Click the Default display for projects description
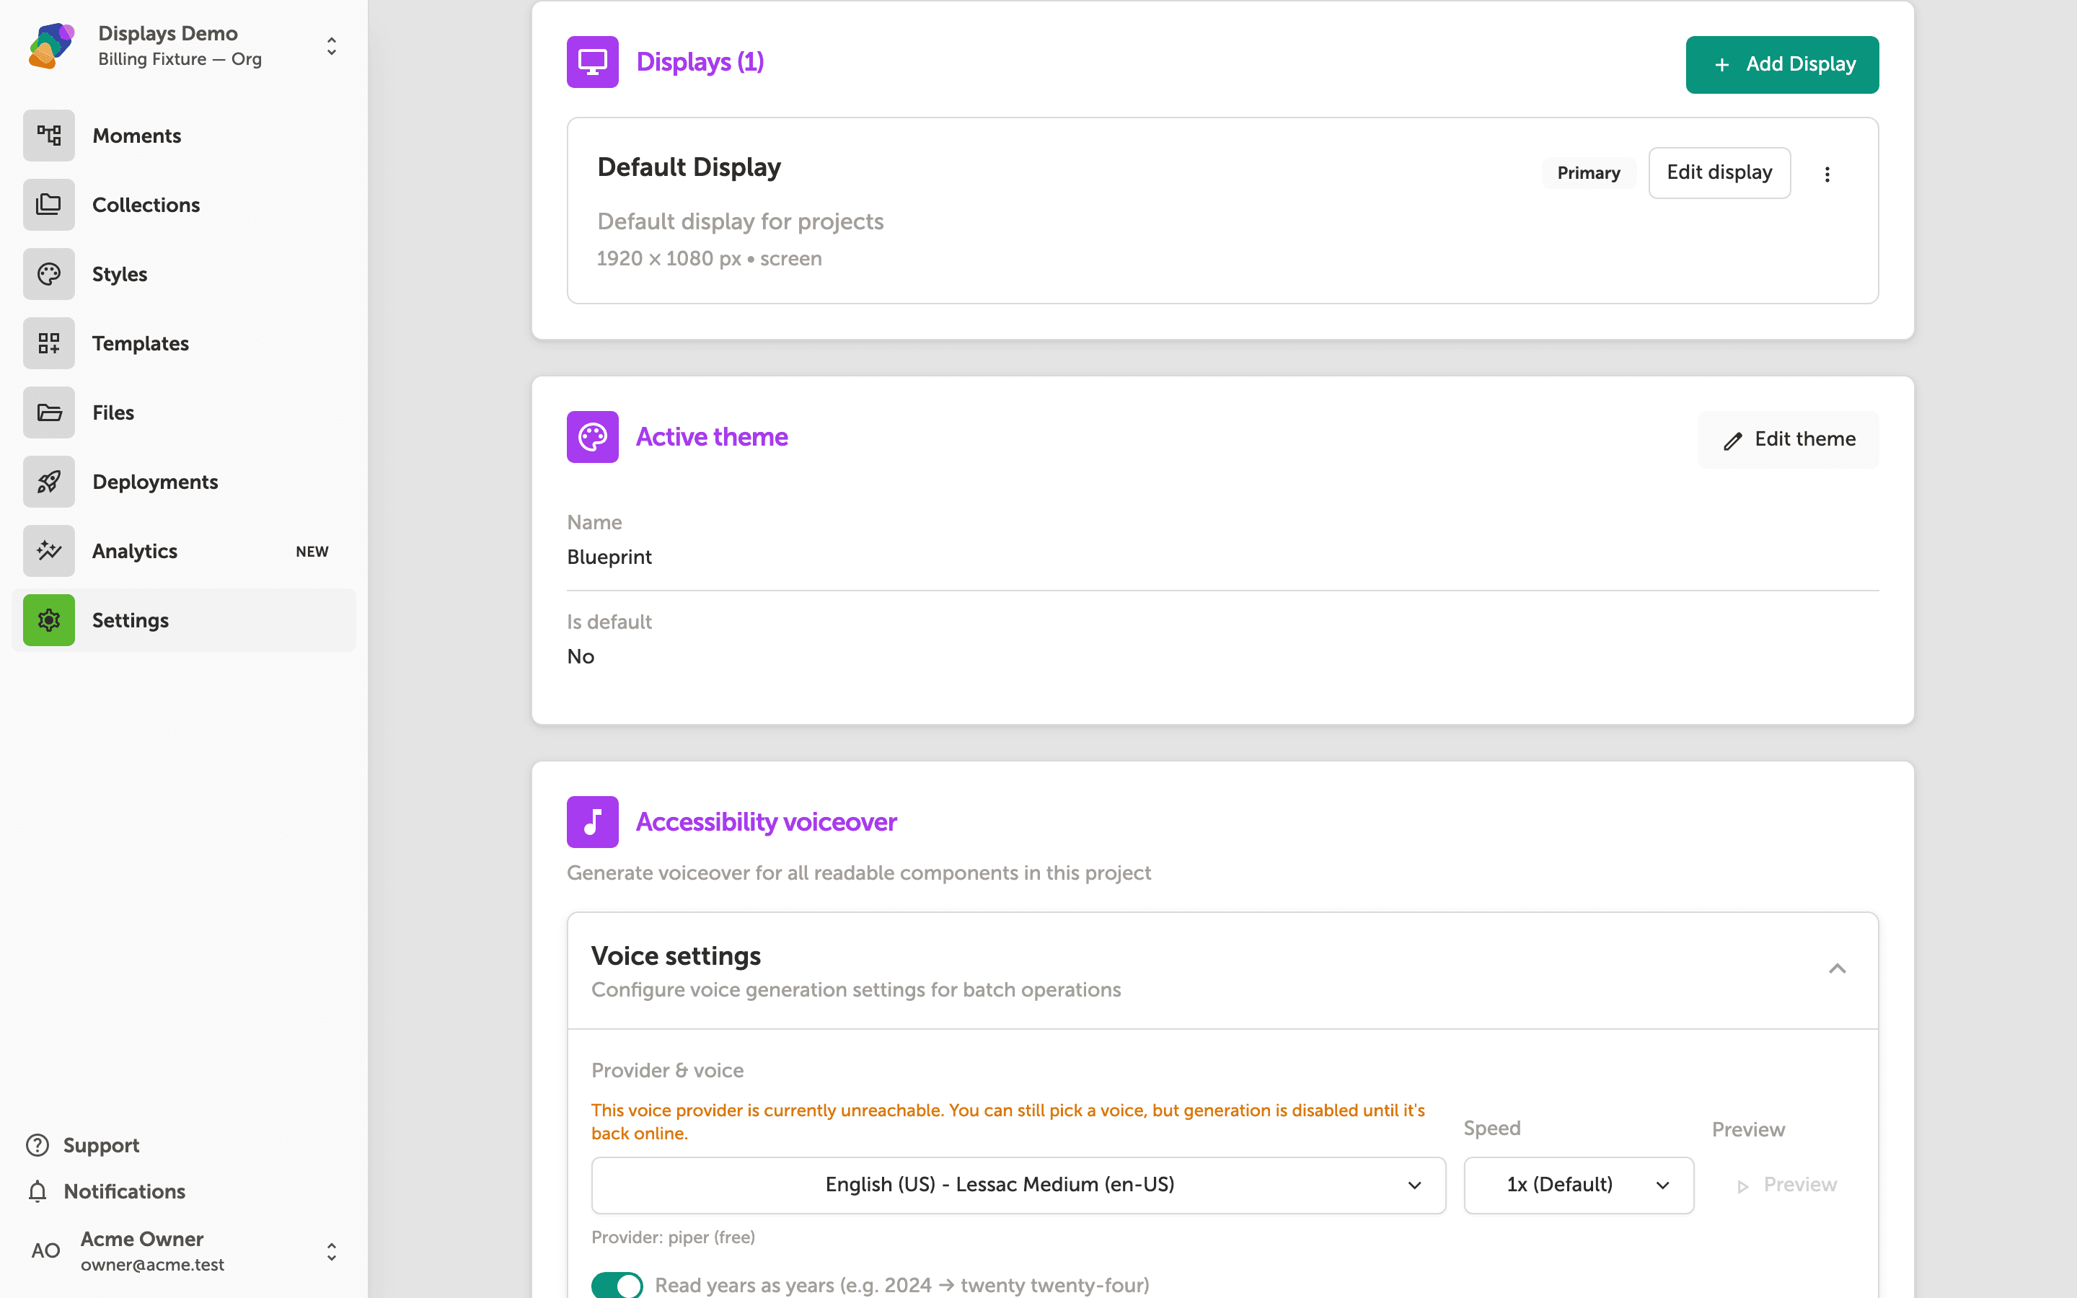This screenshot has height=1298, width=2077. [740, 221]
